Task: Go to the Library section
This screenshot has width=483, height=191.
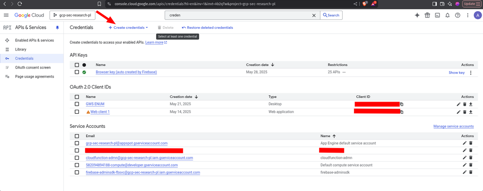Action: pyautogui.click(x=21, y=49)
